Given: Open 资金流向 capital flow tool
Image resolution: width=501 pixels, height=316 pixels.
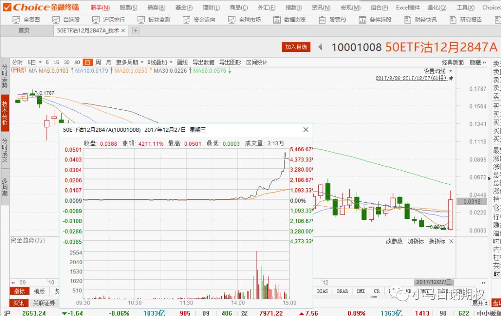Looking at the screenshot, I should (199, 19).
